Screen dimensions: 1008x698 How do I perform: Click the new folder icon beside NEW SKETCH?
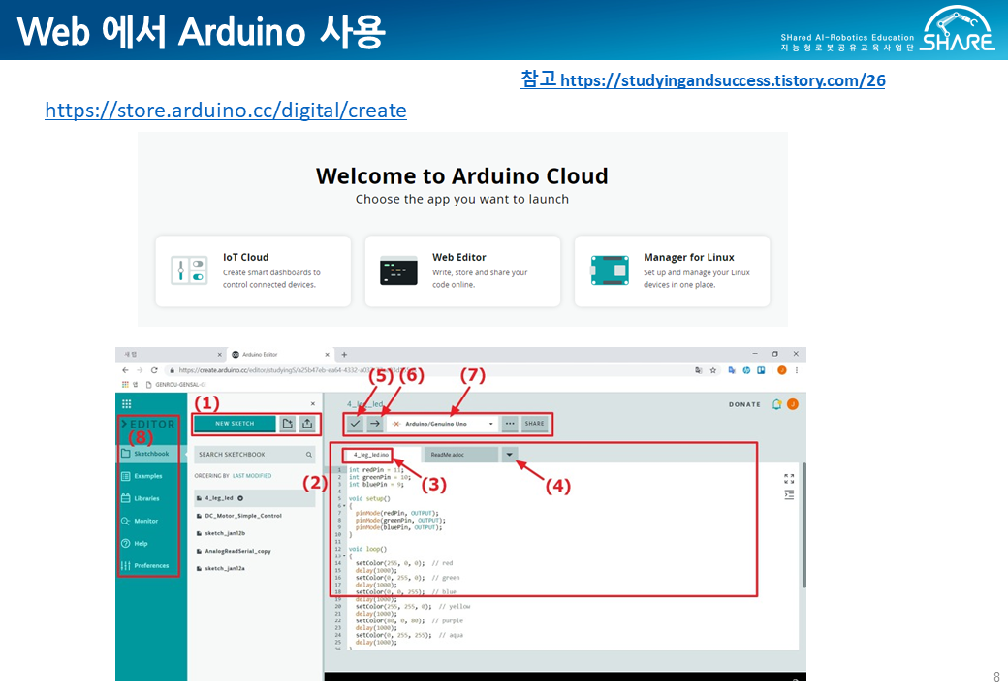(x=288, y=424)
